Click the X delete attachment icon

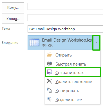(x=49, y=81)
